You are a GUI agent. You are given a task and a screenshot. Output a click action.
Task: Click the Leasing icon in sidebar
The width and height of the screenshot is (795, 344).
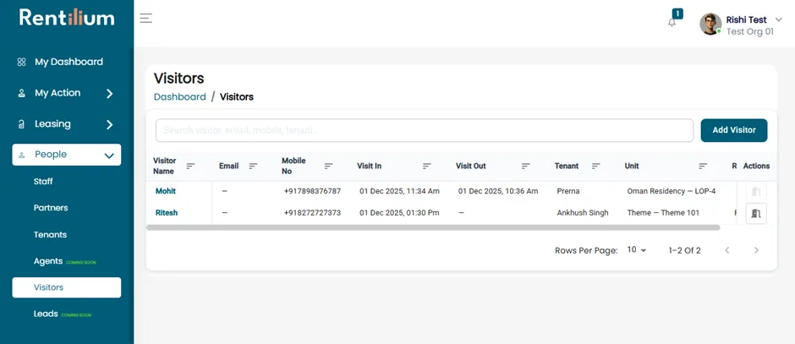click(21, 124)
